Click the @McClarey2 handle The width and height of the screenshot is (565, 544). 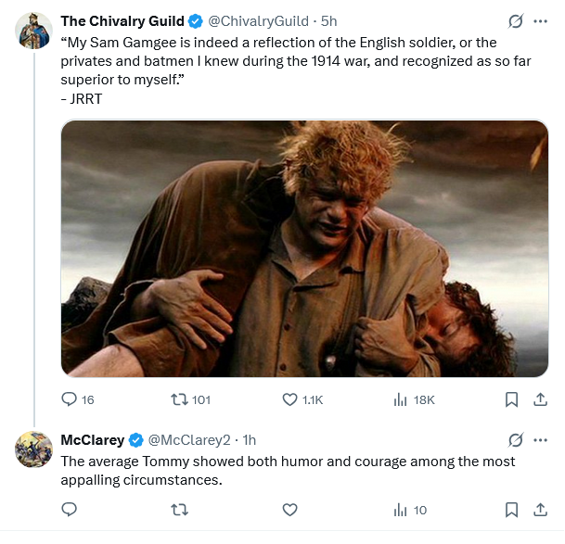pyautogui.click(x=189, y=439)
